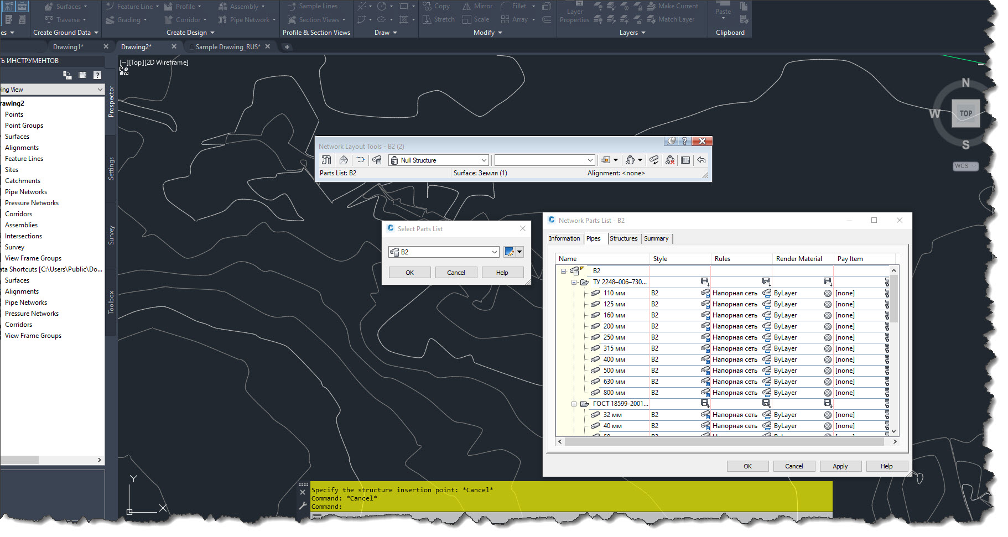Image resolution: width=1008 pixels, height=537 pixels.
Task: Click OK in the Select Parts List dialog
Action: (409, 272)
